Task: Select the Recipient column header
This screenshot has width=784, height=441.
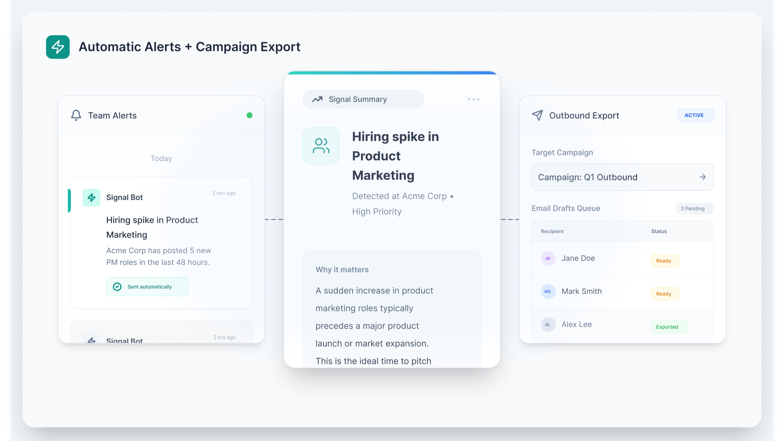Action: pyautogui.click(x=552, y=231)
